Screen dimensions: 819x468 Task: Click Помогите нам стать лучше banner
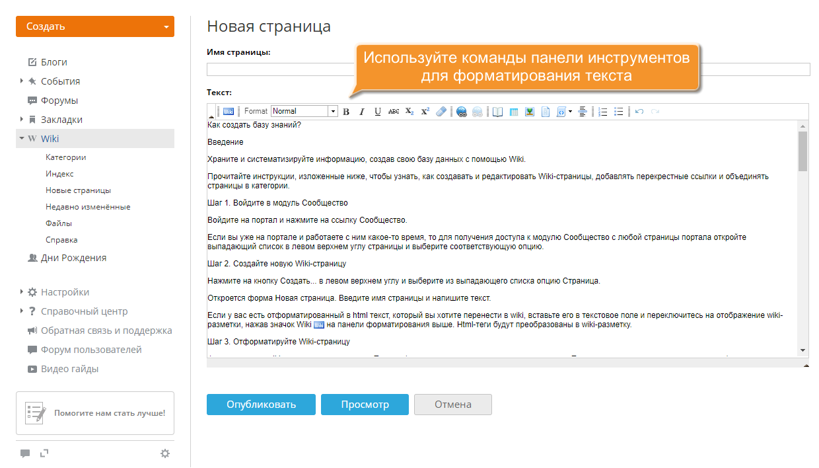coord(95,413)
